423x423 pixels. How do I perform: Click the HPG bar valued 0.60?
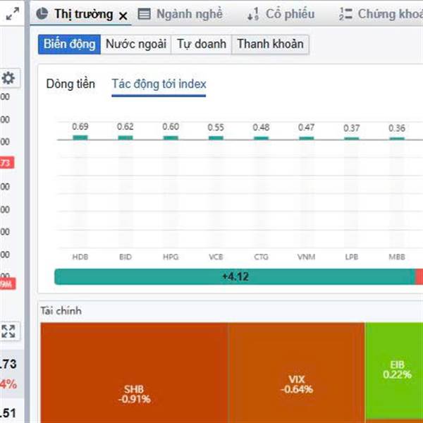click(x=171, y=138)
